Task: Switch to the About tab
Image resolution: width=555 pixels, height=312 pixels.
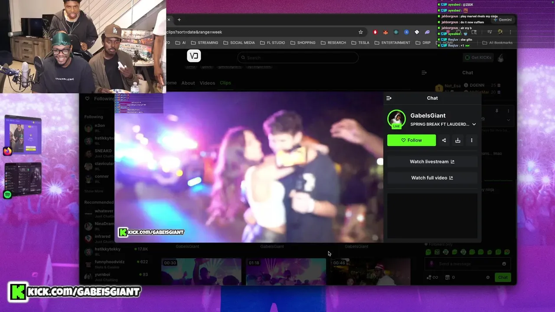Action: click(x=188, y=83)
